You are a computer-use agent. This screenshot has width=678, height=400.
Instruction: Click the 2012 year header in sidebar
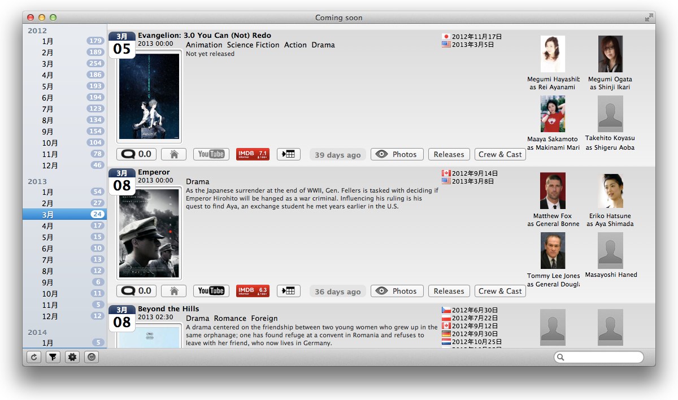pyautogui.click(x=37, y=31)
